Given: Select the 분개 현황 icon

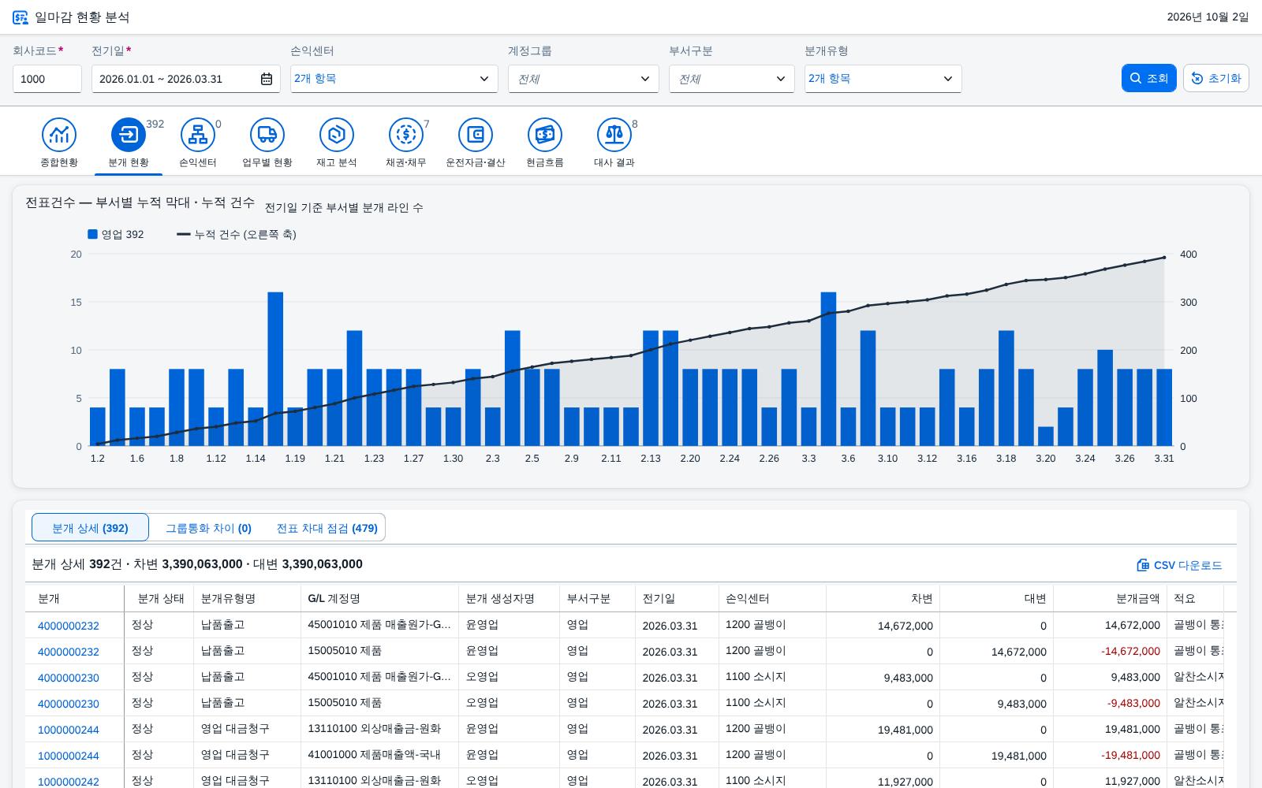Looking at the screenshot, I should (x=129, y=135).
